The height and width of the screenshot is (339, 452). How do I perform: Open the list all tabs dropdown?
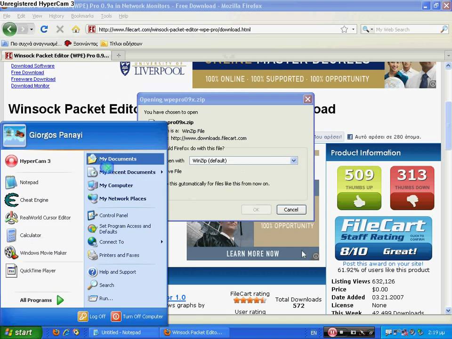[448, 55]
